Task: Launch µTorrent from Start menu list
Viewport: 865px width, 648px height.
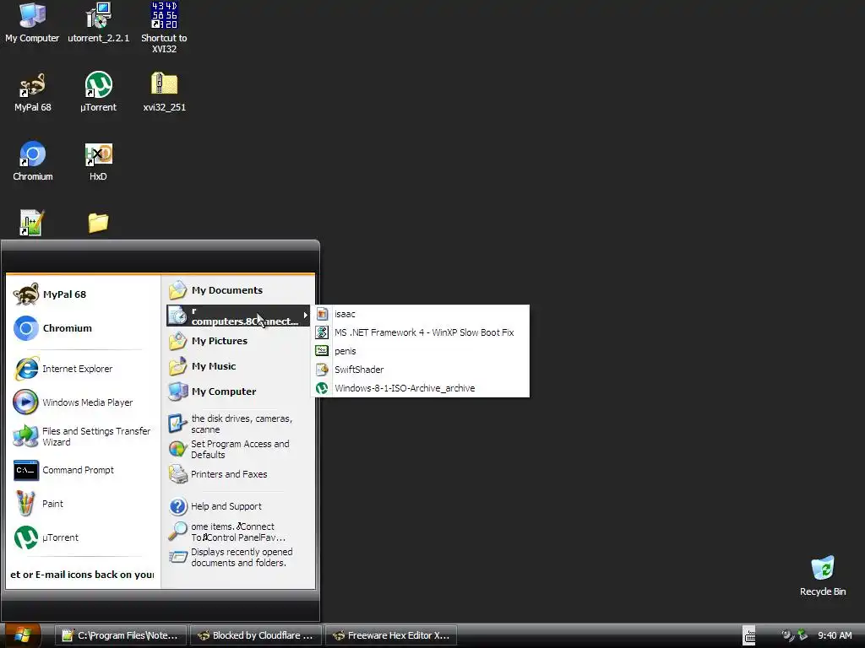Action: [83, 537]
